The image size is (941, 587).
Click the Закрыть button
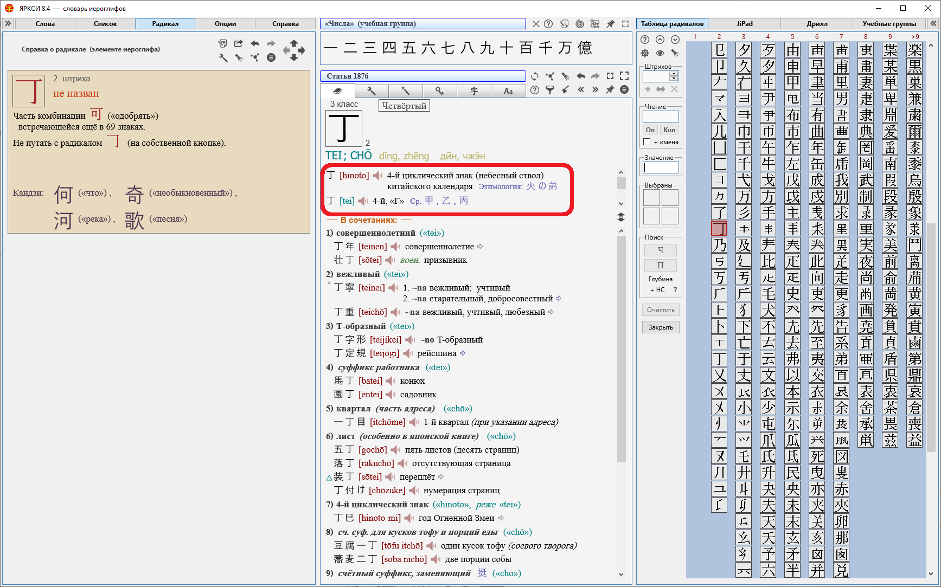661,327
